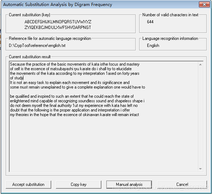This screenshot has width=212, height=194.
Task: Click the 'Language recognition information' label
Action: pos(170,38)
